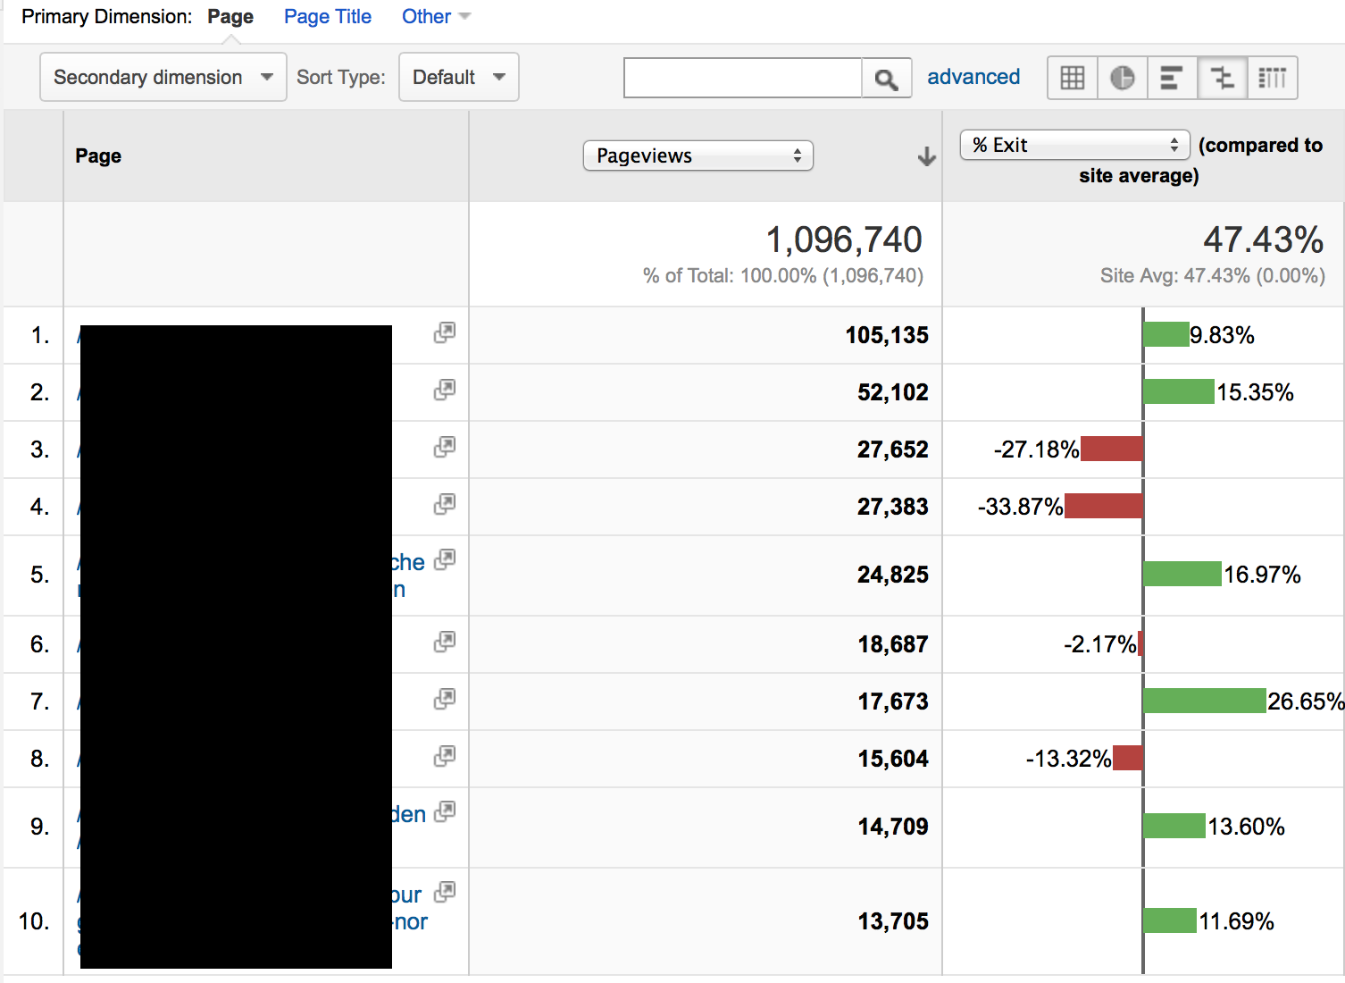
Task: Click the 13,705 pageviews cell
Action: click(x=893, y=921)
